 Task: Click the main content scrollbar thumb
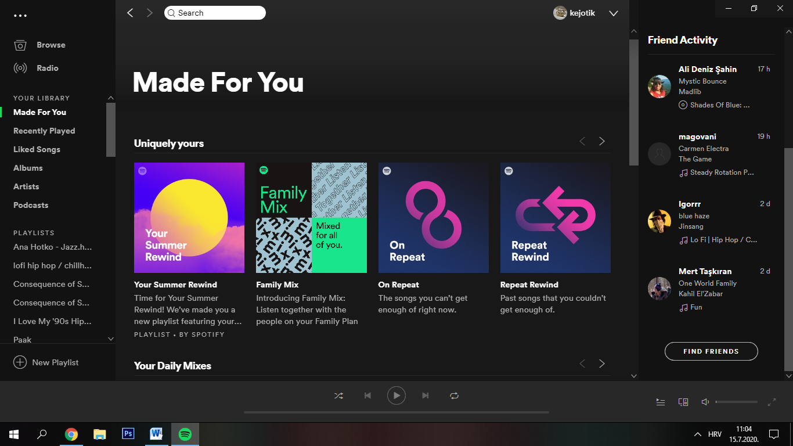click(x=634, y=102)
